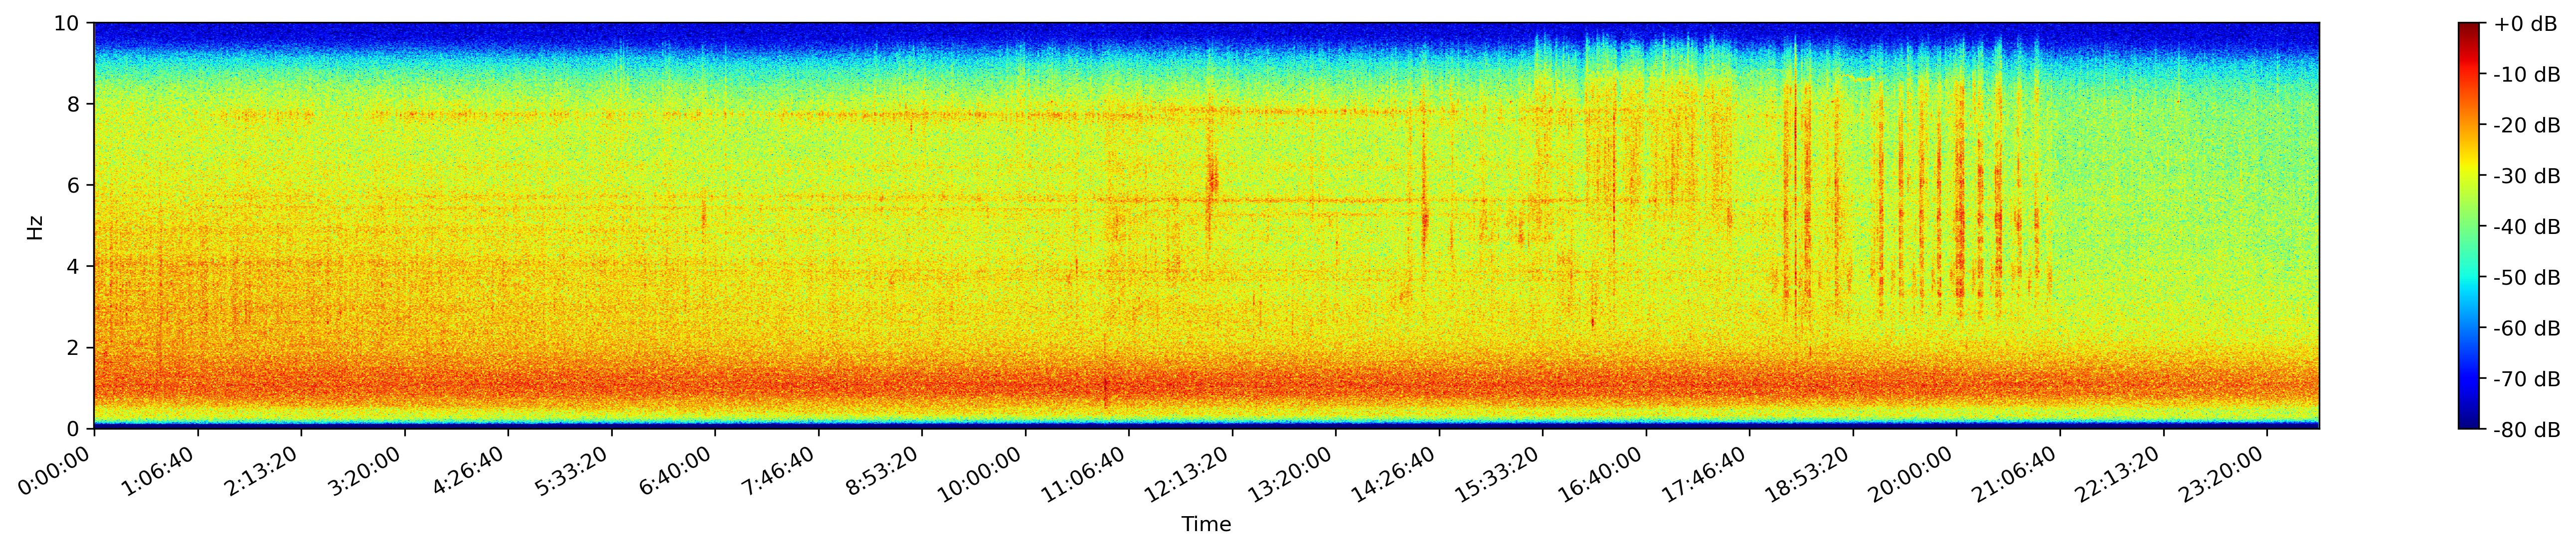Click the -80 dB colorbar label
Screen dimensions: 2576x550
[x=2527, y=430]
